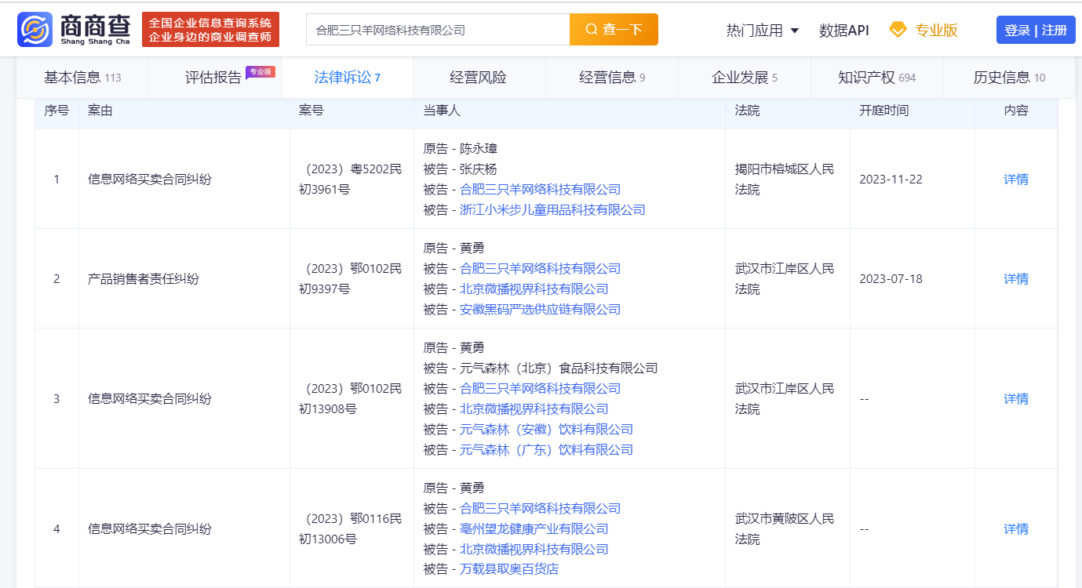1082x588 pixels.
Task: Expand the 热门应用 dropdown
Action: [x=763, y=31]
